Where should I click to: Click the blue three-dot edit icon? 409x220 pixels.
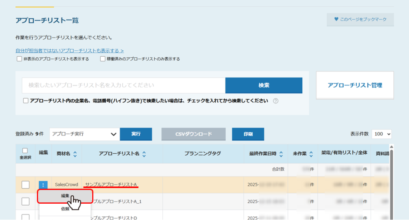[x=43, y=185]
